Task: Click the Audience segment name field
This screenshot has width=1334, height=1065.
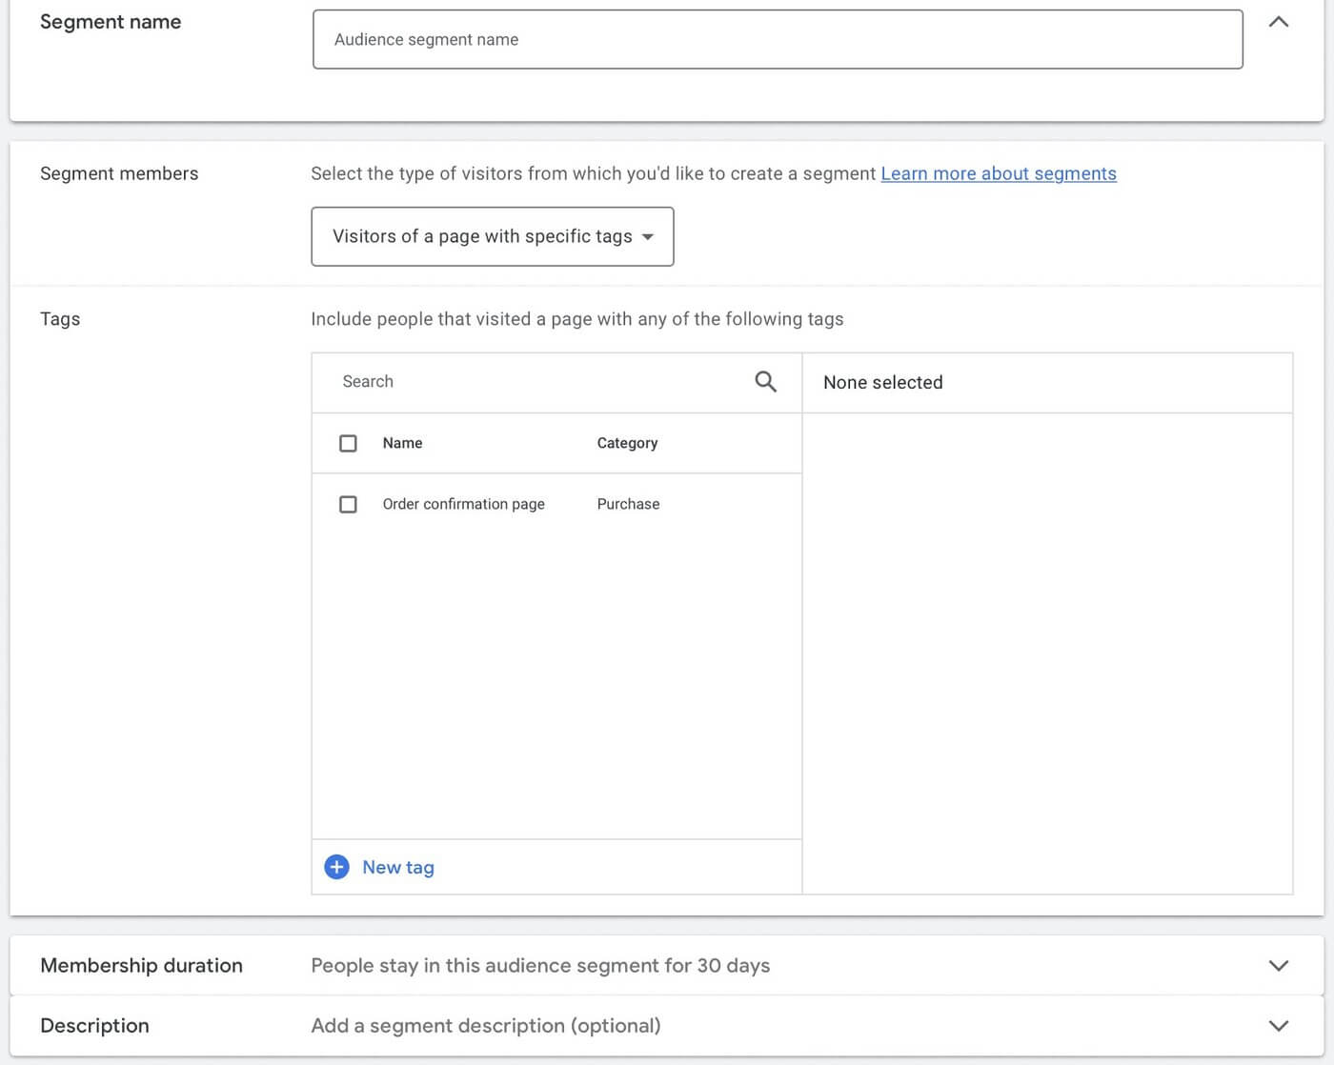Action: [778, 39]
